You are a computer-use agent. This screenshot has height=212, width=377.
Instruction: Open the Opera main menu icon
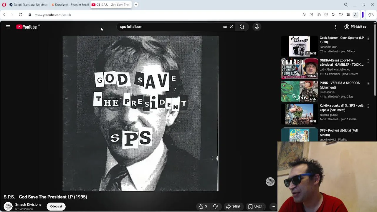click(4, 5)
